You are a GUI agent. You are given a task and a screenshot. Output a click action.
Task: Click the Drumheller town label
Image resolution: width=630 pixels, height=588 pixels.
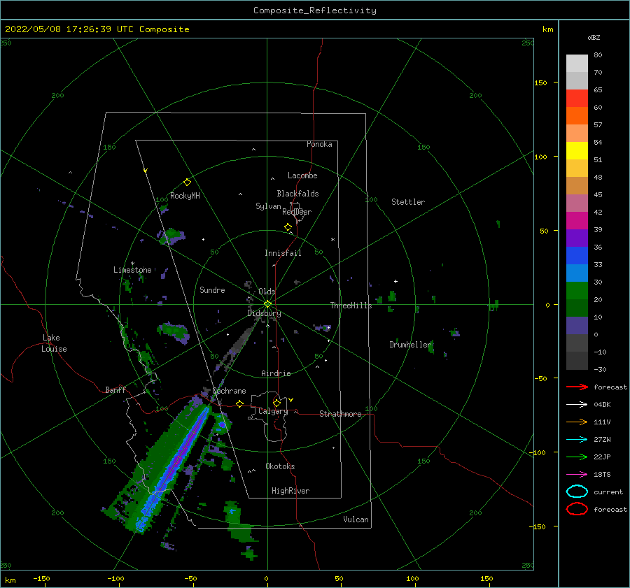click(410, 345)
